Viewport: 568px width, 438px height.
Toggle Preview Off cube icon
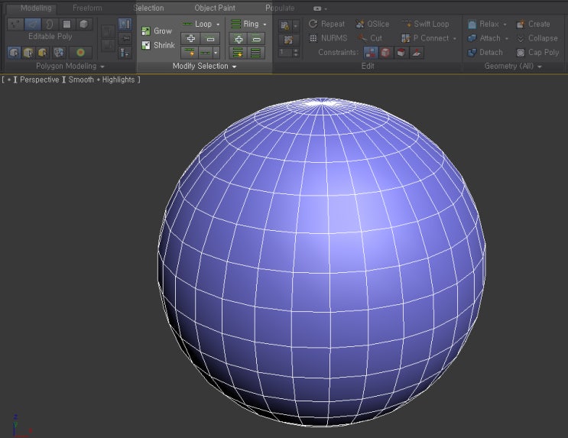click(14, 53)
